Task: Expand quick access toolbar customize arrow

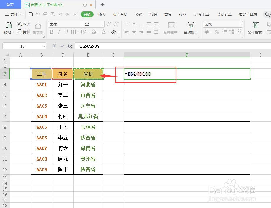Action: tap(75, 14)
